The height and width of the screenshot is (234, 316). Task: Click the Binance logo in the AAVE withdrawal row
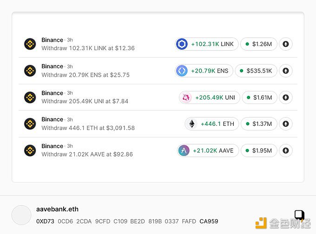(30, 150)
